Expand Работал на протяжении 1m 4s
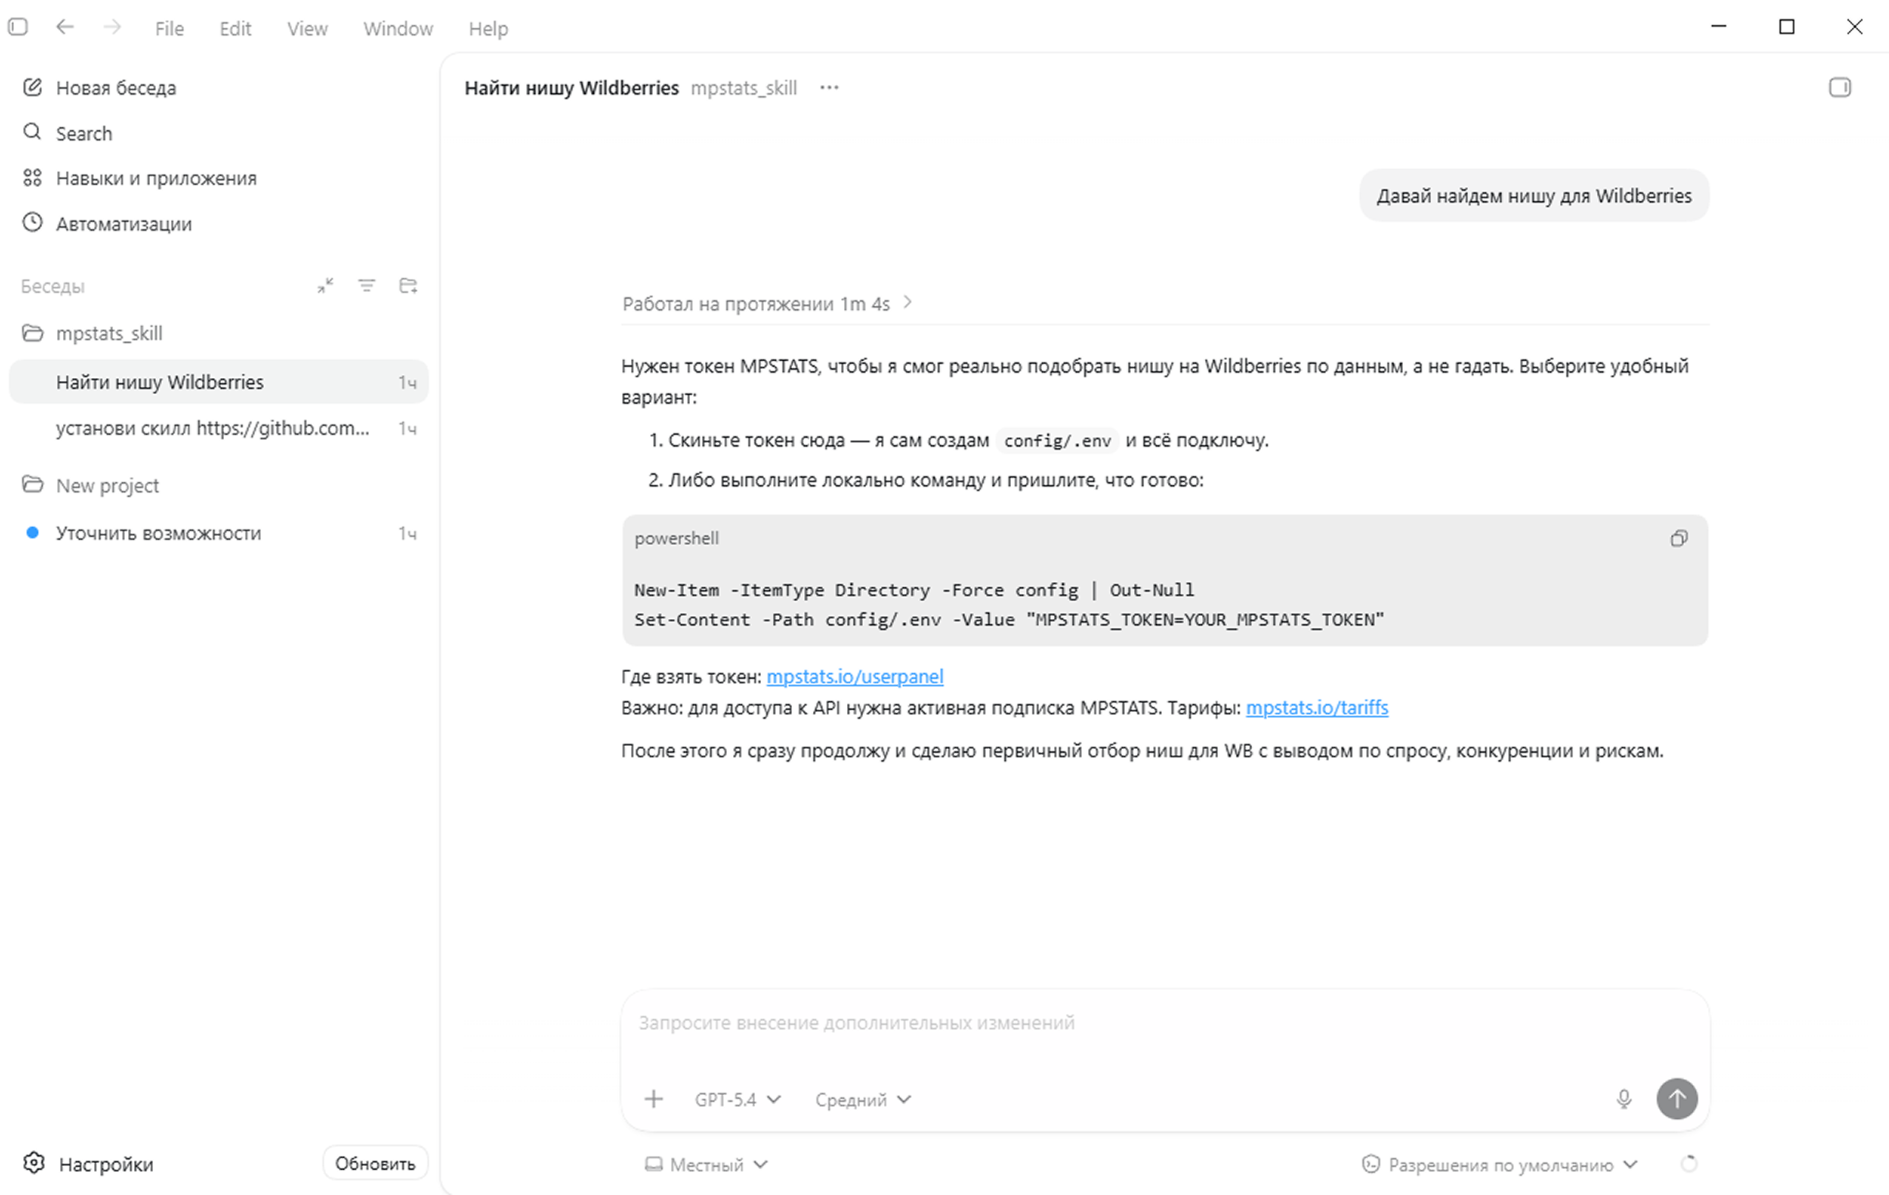This screenshot has width=1889, height=1195. [x=766, y=303]
